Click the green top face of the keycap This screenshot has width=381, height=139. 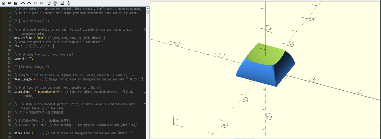(266, 54)
